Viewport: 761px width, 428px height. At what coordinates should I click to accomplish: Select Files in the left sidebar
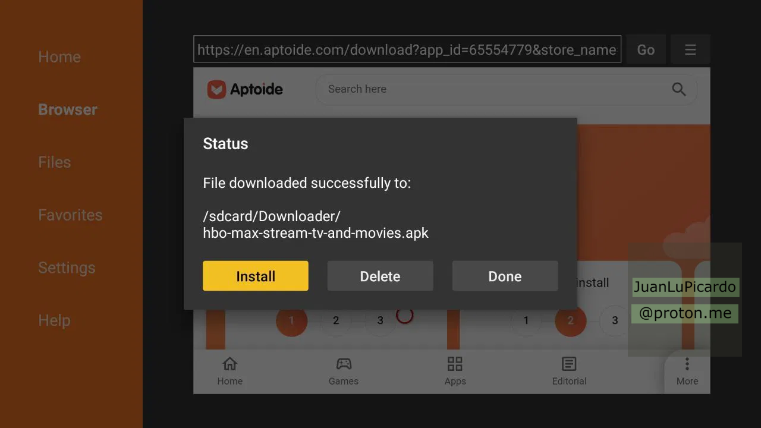55,162
